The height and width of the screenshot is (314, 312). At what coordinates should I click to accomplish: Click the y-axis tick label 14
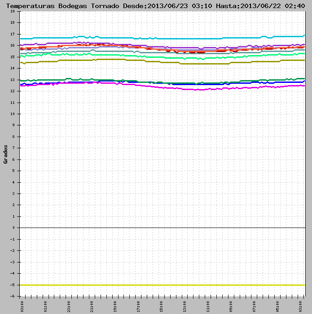(13, 68)
